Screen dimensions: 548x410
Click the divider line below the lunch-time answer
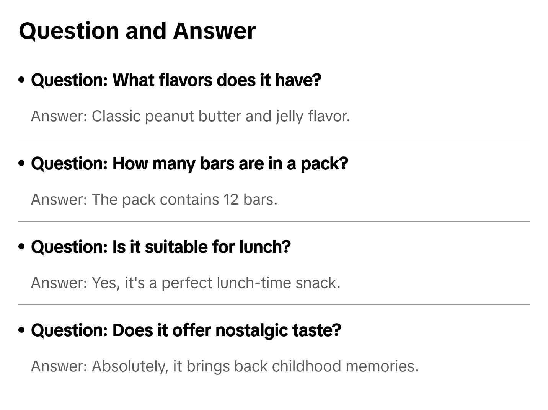coord(274,305)
